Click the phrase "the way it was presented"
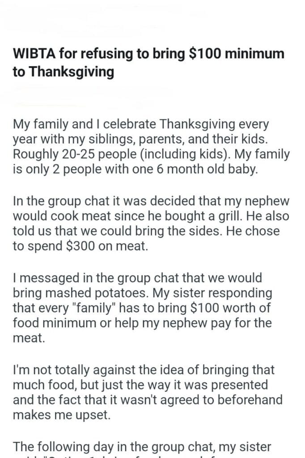 192,384
